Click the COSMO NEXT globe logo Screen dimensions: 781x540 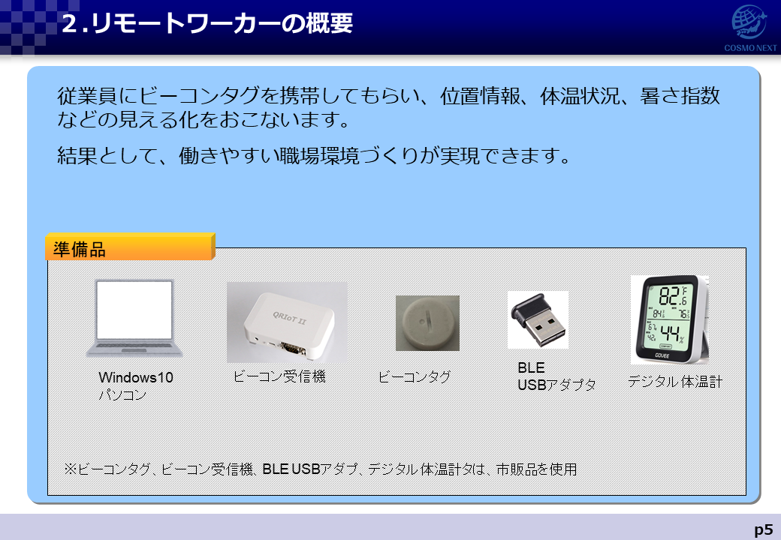point(749,22)
